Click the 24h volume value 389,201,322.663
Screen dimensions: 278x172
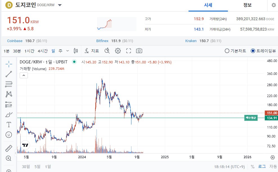(x=251, y=19)
